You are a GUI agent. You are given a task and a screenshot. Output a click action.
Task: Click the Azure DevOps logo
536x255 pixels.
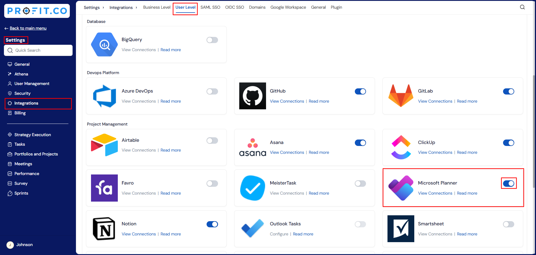[104, 96]
